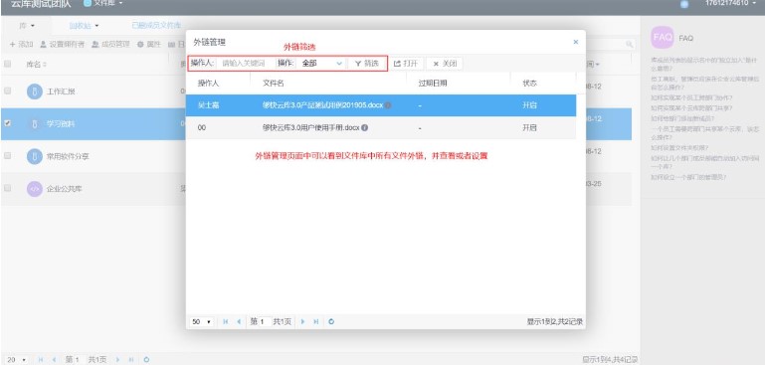The width and height of the screenshot is (765, 365).
Task: Click the 学习资料 library icon
Action: (35, 124)
